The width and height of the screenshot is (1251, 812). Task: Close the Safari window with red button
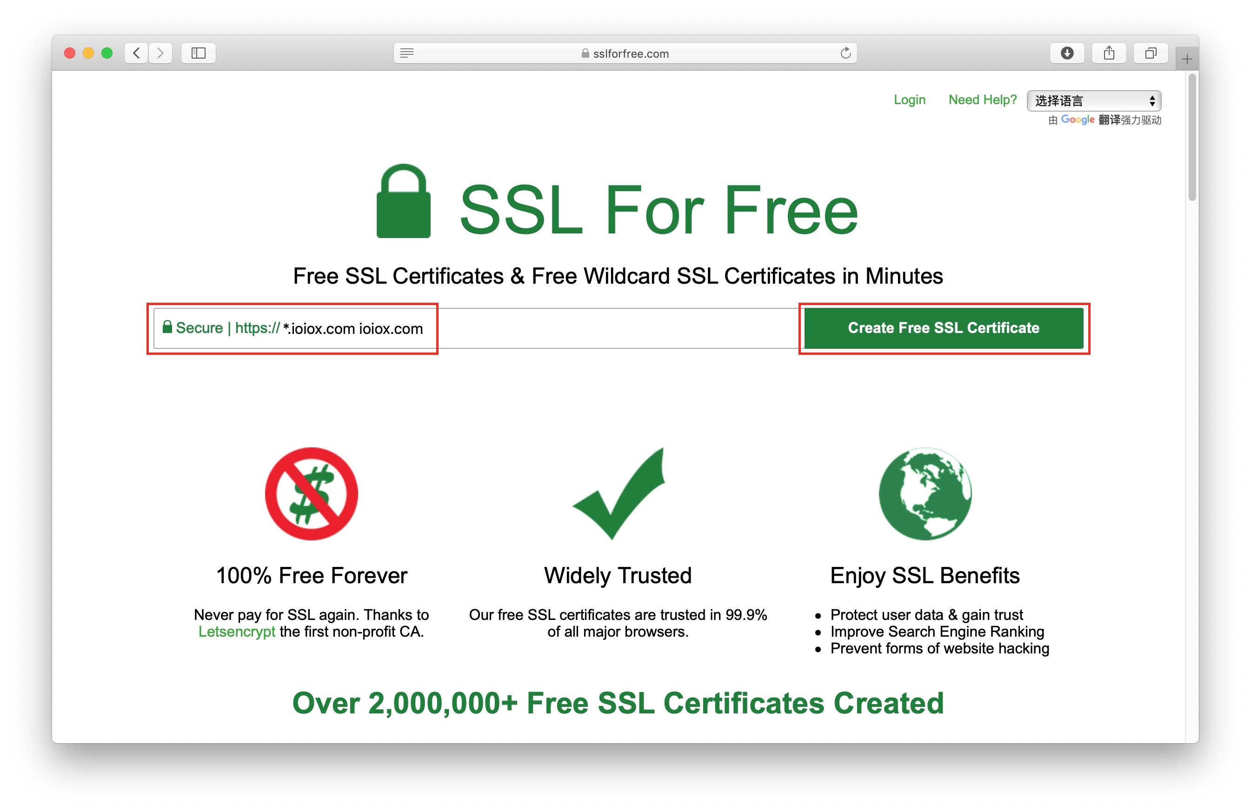pos(69,53)
